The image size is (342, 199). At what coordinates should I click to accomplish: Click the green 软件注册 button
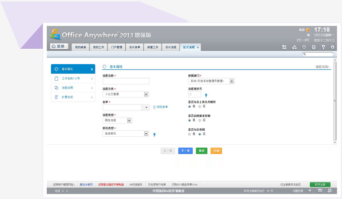(320, 185)
